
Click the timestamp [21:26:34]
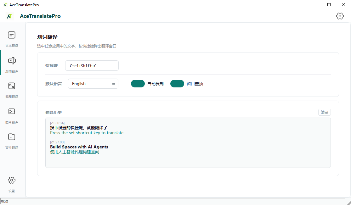(x=57, y=123)
